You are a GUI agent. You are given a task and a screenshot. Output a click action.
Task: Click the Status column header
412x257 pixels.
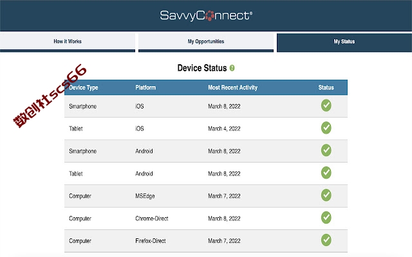(x=326, y=87)
